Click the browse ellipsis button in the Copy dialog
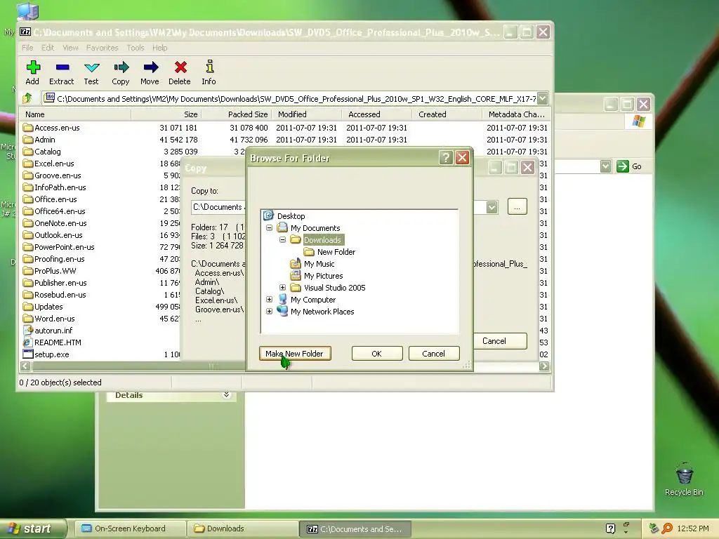Screen dimensions: 719x539 pyautogui.click(x=517, y=207)
